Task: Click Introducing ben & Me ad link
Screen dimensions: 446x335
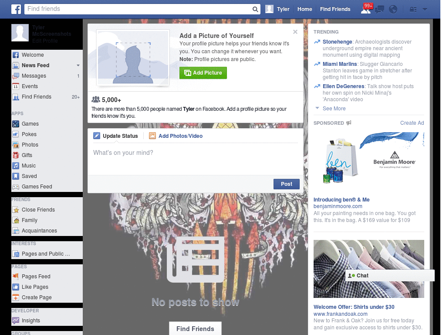Action: (x=341, y=200)
